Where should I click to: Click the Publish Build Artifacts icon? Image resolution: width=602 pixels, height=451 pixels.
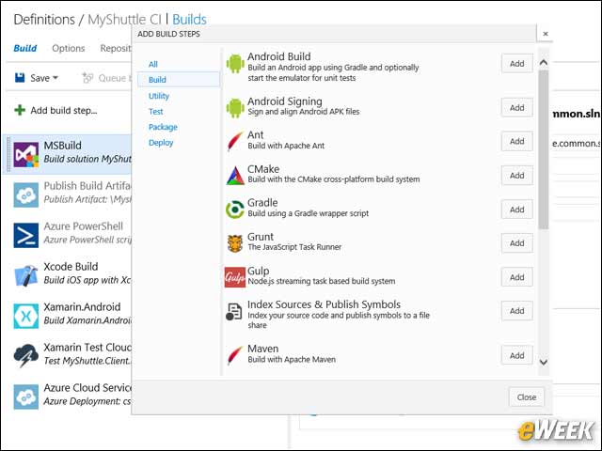[x=26, y=194]
